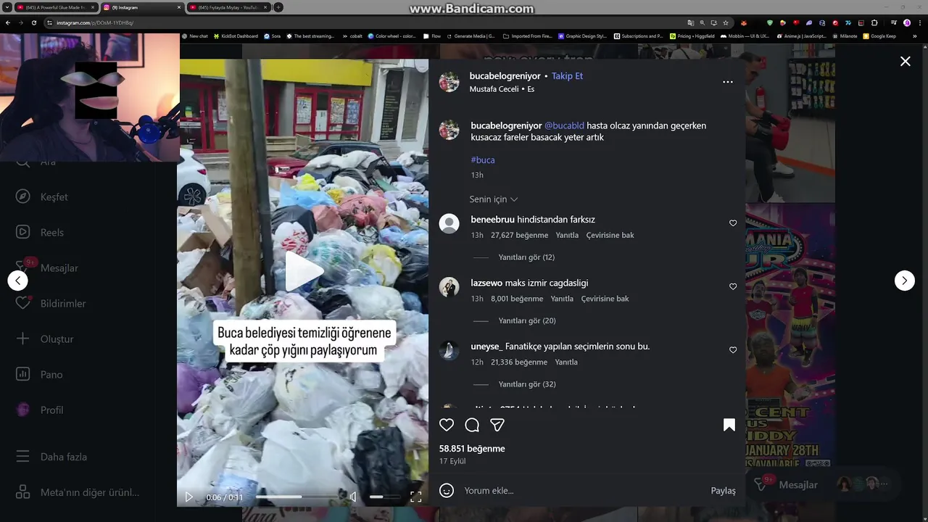
Task: Click the zoom magnifier icon in address bar
Action: click(x=702, y=22)
